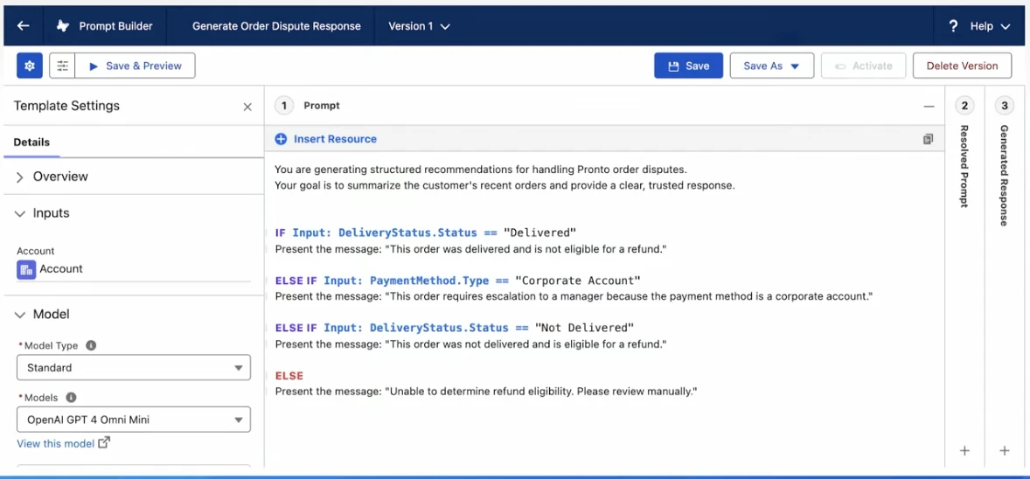Open the Model Type dropdown
The height and width of the screenshot is (479, 1030).
click(134, 368)
